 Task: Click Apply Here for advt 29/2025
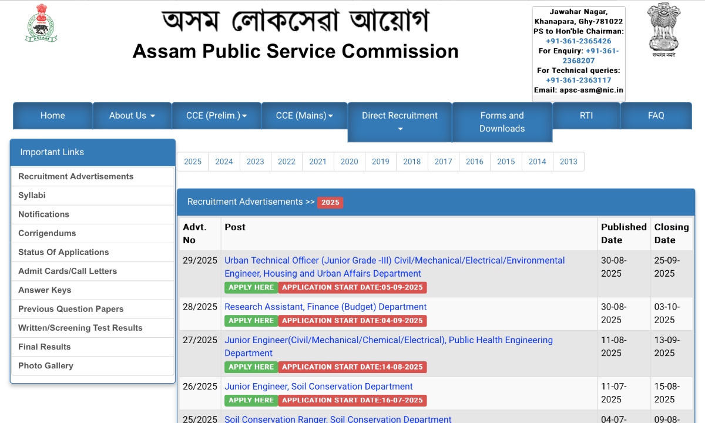pyautogui.click(x=251, y=287)
